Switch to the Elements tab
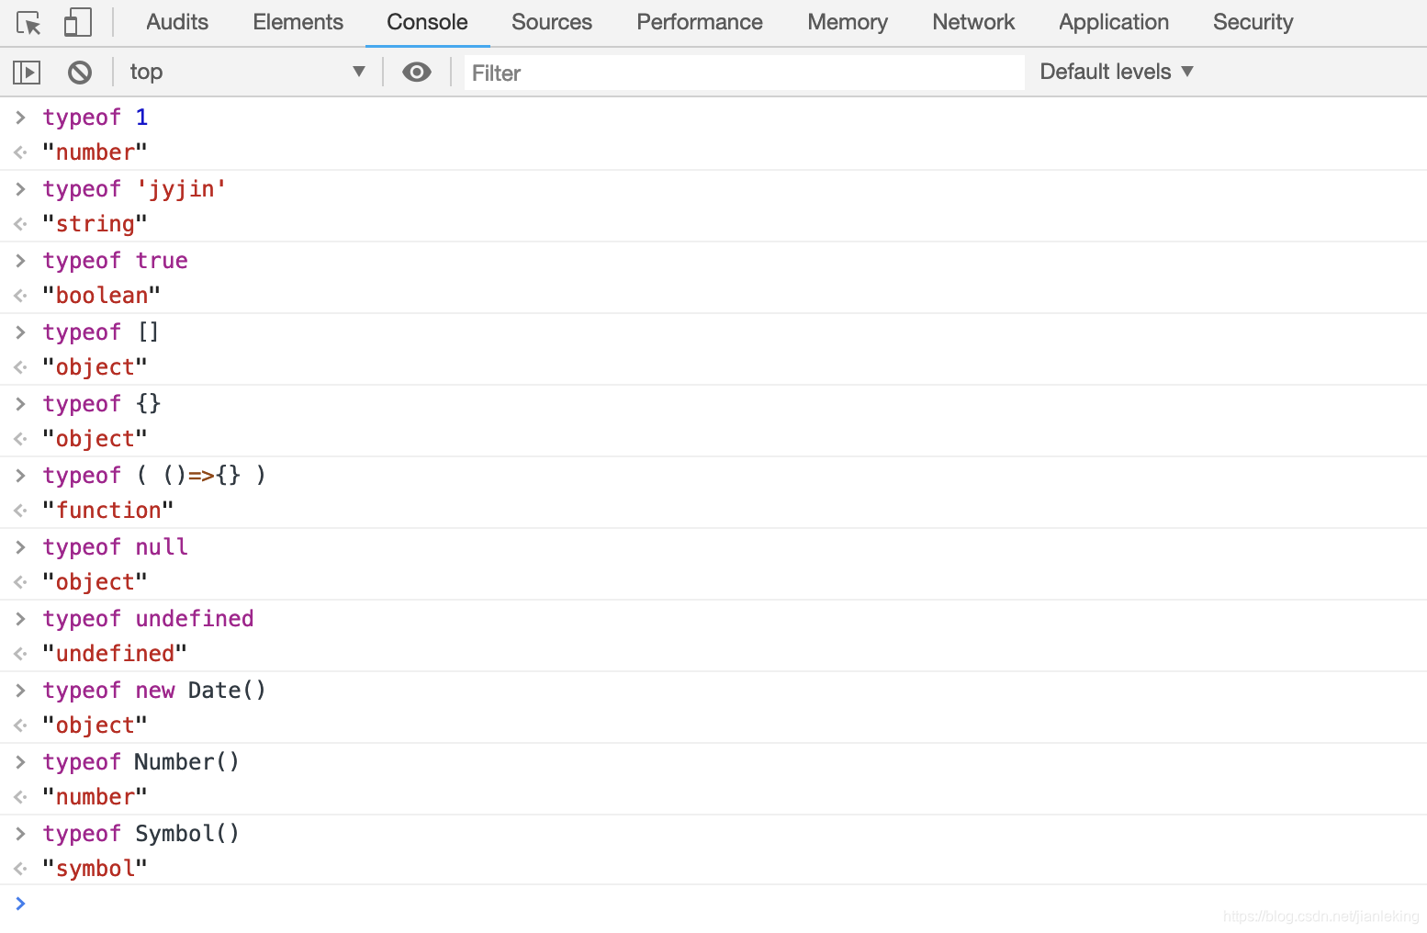Viewport: 1427px width, 933px height. [x=298, y=22]
